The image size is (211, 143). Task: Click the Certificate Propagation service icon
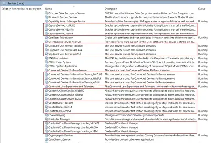pos(46,38)
